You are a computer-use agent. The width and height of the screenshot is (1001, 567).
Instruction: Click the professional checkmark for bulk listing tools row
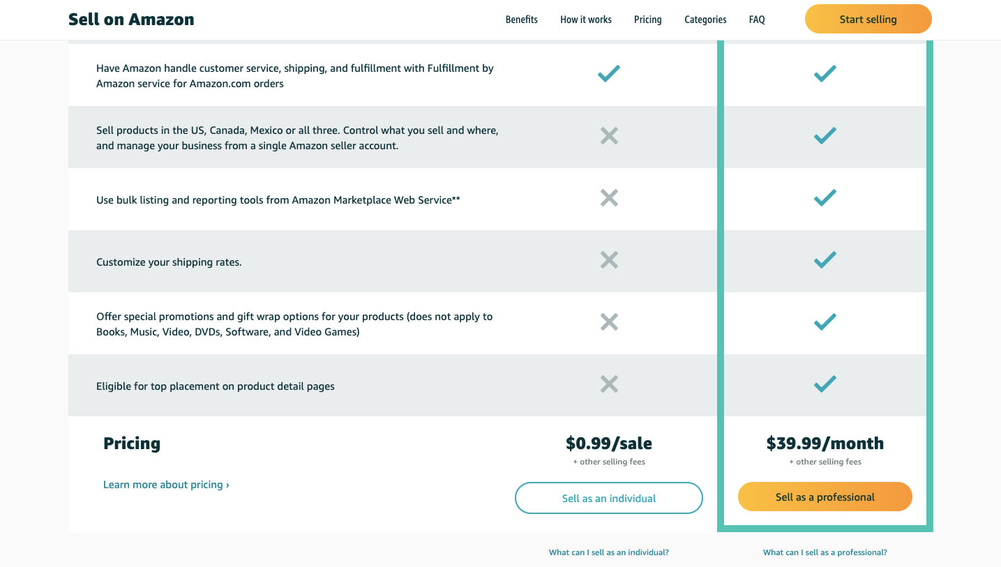(825, 198)
